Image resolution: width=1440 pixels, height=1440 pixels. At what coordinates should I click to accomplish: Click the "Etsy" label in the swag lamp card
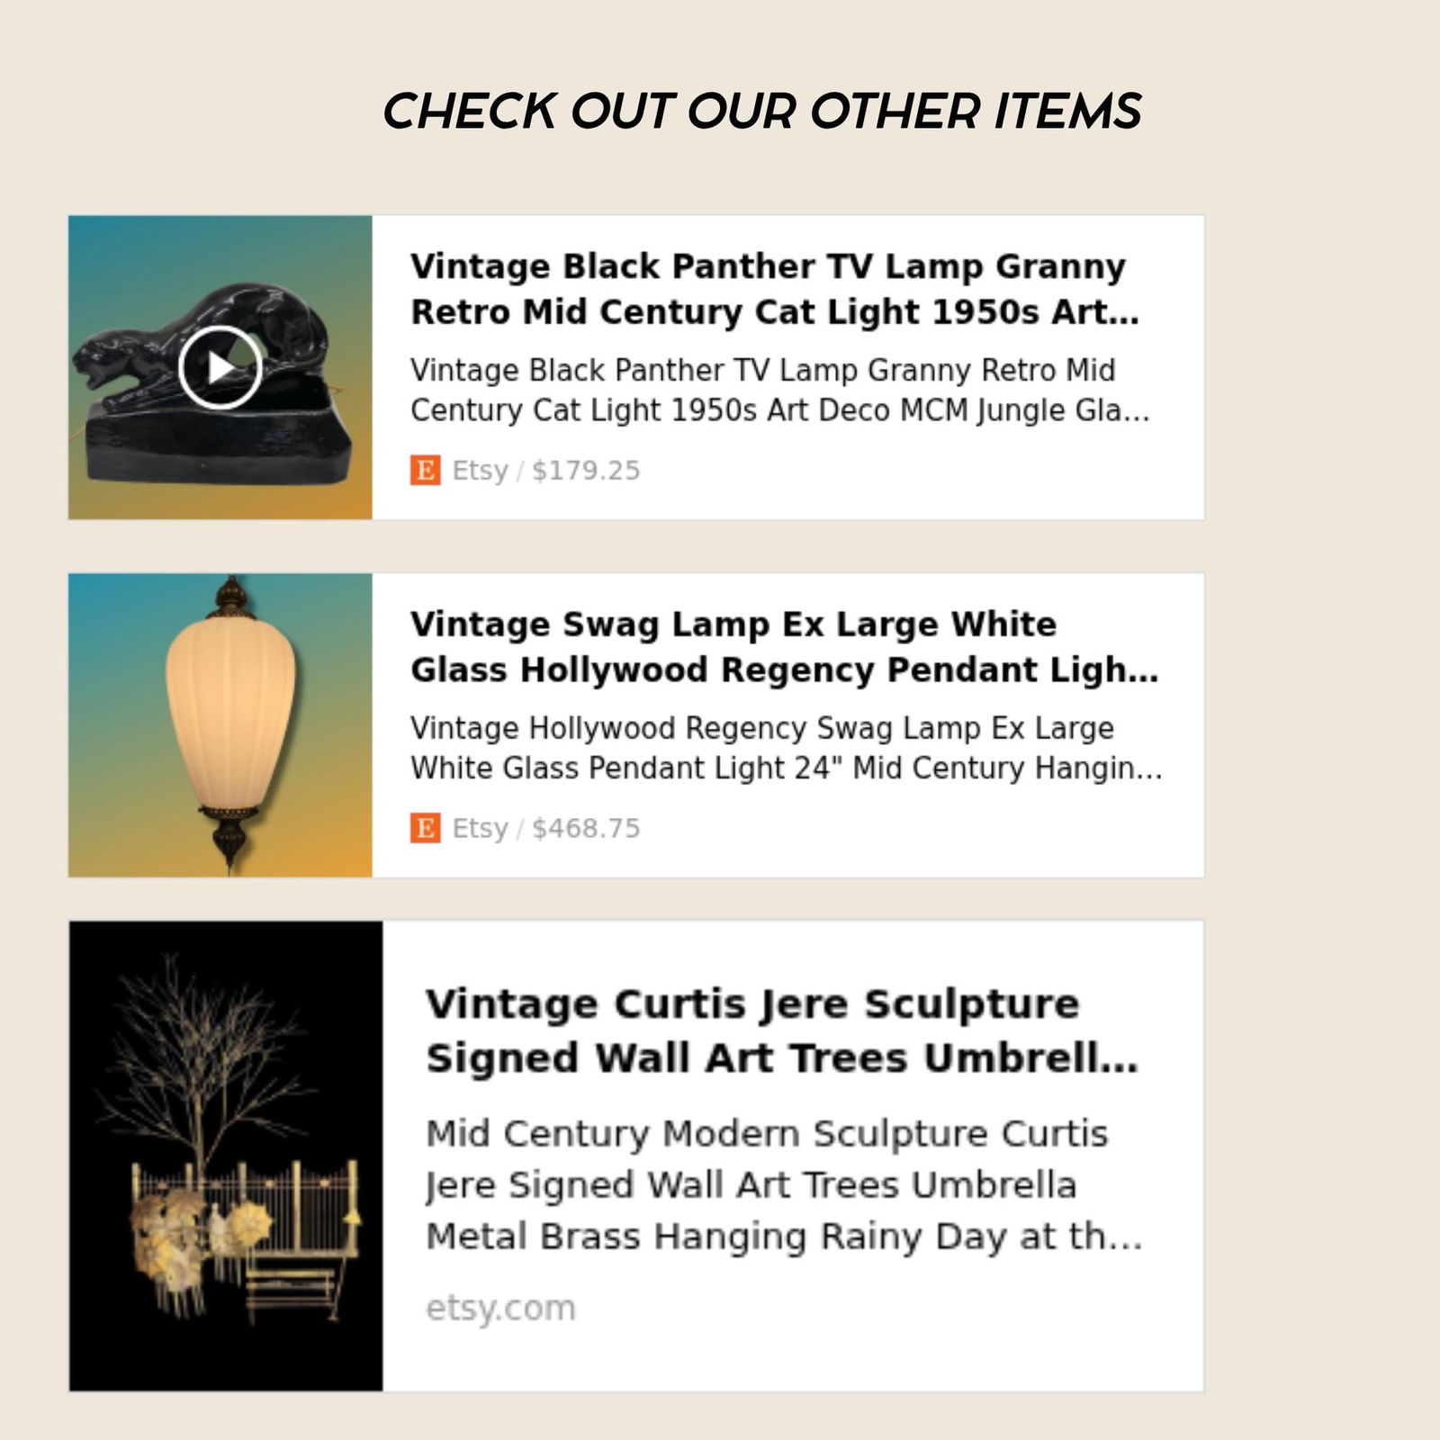[480, 828]
